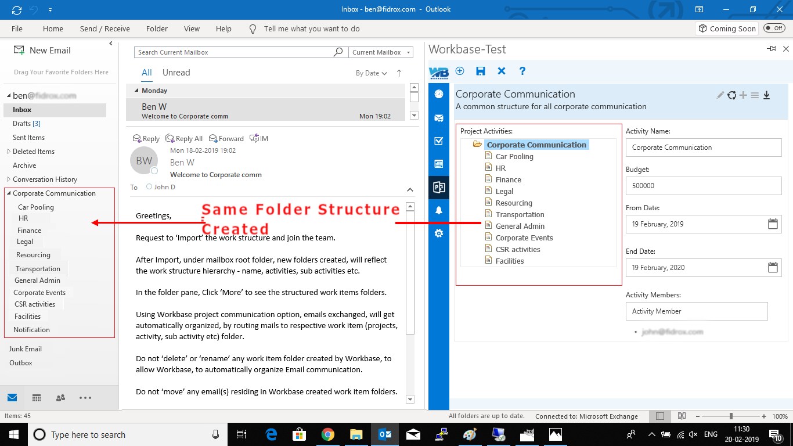Collapse the folder pane with the chevron

(x=111, y=44)
